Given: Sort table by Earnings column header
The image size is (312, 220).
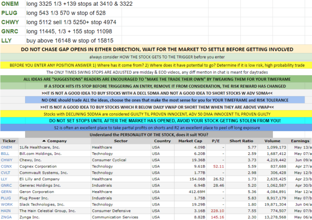Looking at the screenshot, I should [300, 141].
